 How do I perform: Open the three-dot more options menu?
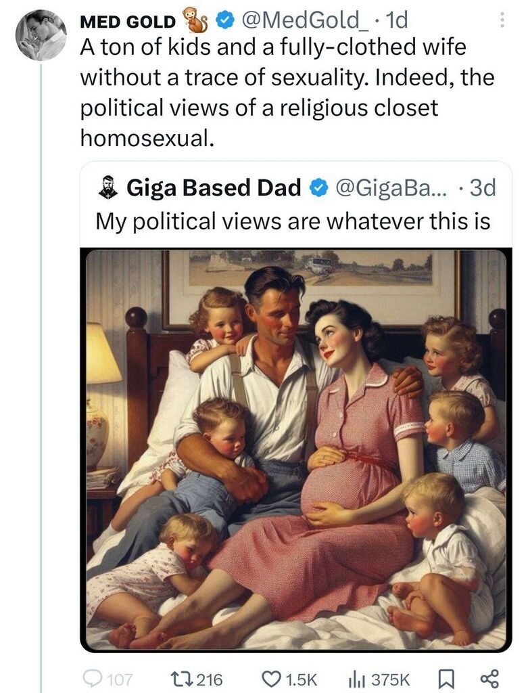(502, 21)
